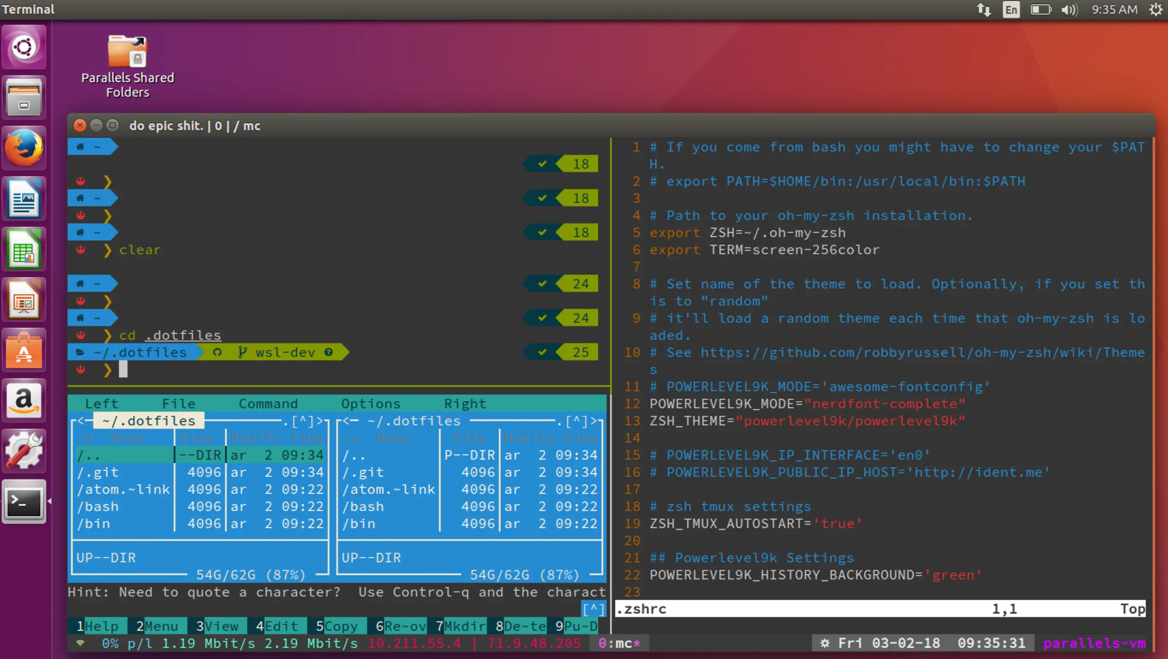Image resolution: width=1168 pixels, height=659 pixels.
Task: Click the [^] indicator under hint line
Action: point(593,609)
